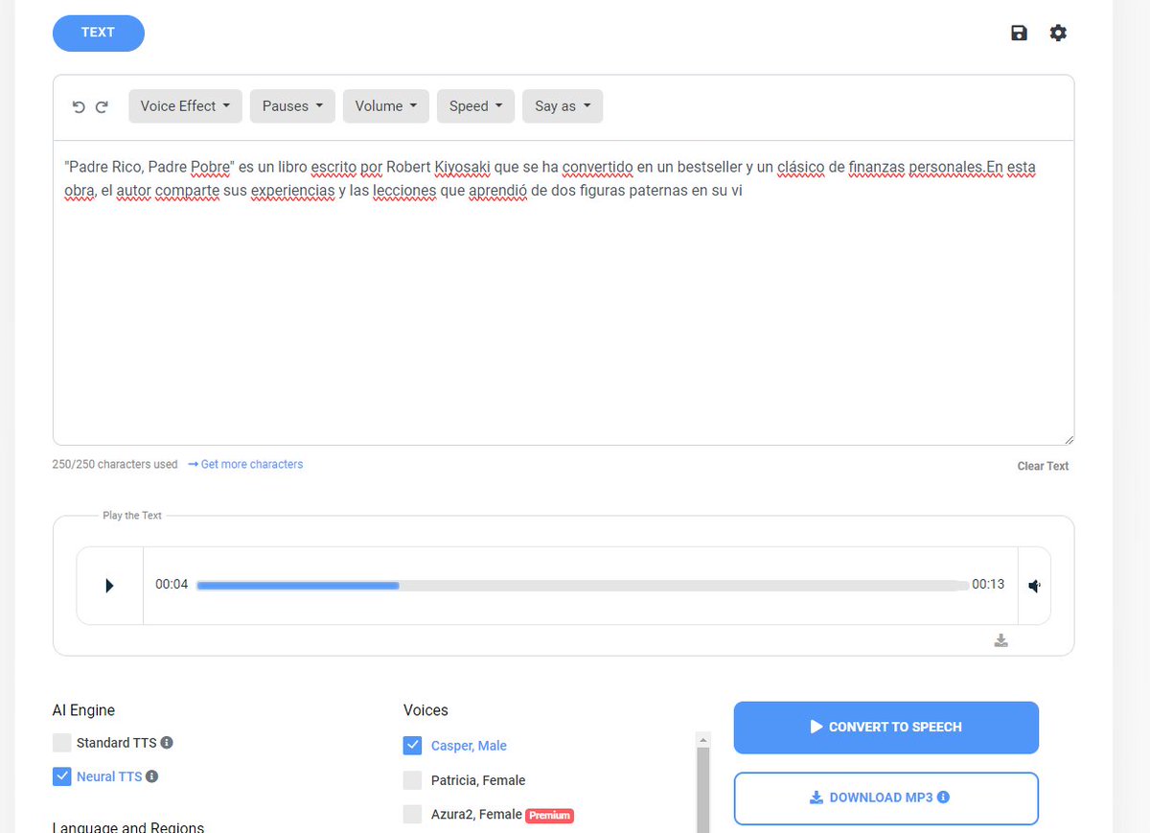Uncheck the Neural TTS checkbox

tap(61, 776)
